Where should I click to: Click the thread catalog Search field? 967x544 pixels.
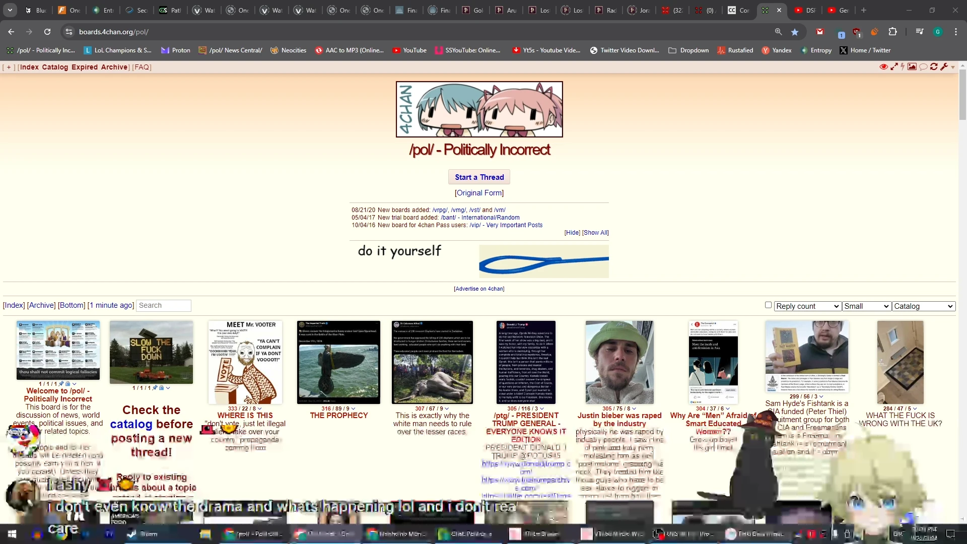click(x=163, y=305)
